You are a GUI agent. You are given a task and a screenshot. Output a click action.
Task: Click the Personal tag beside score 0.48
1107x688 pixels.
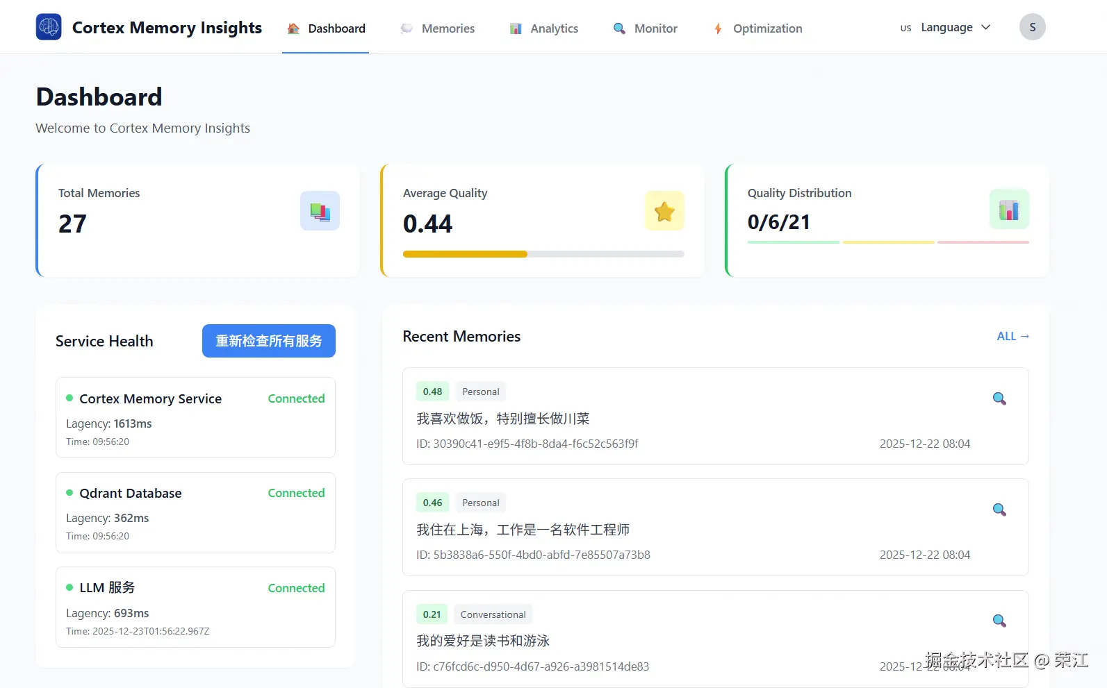(x=481, y=392)
